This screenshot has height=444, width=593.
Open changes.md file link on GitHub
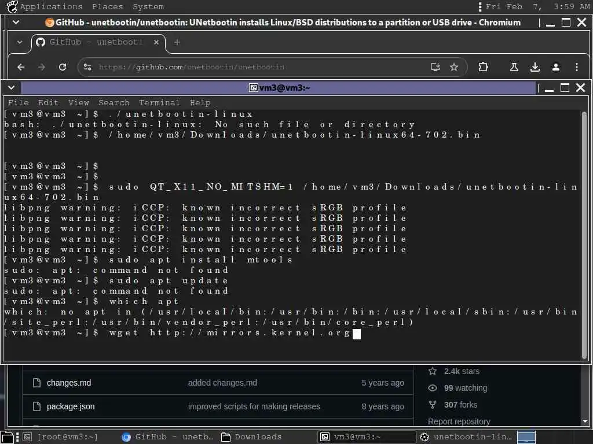point(69,383)
